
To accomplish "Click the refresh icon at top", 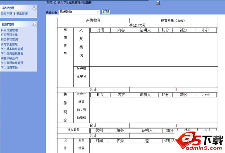I will coord(158,3).
